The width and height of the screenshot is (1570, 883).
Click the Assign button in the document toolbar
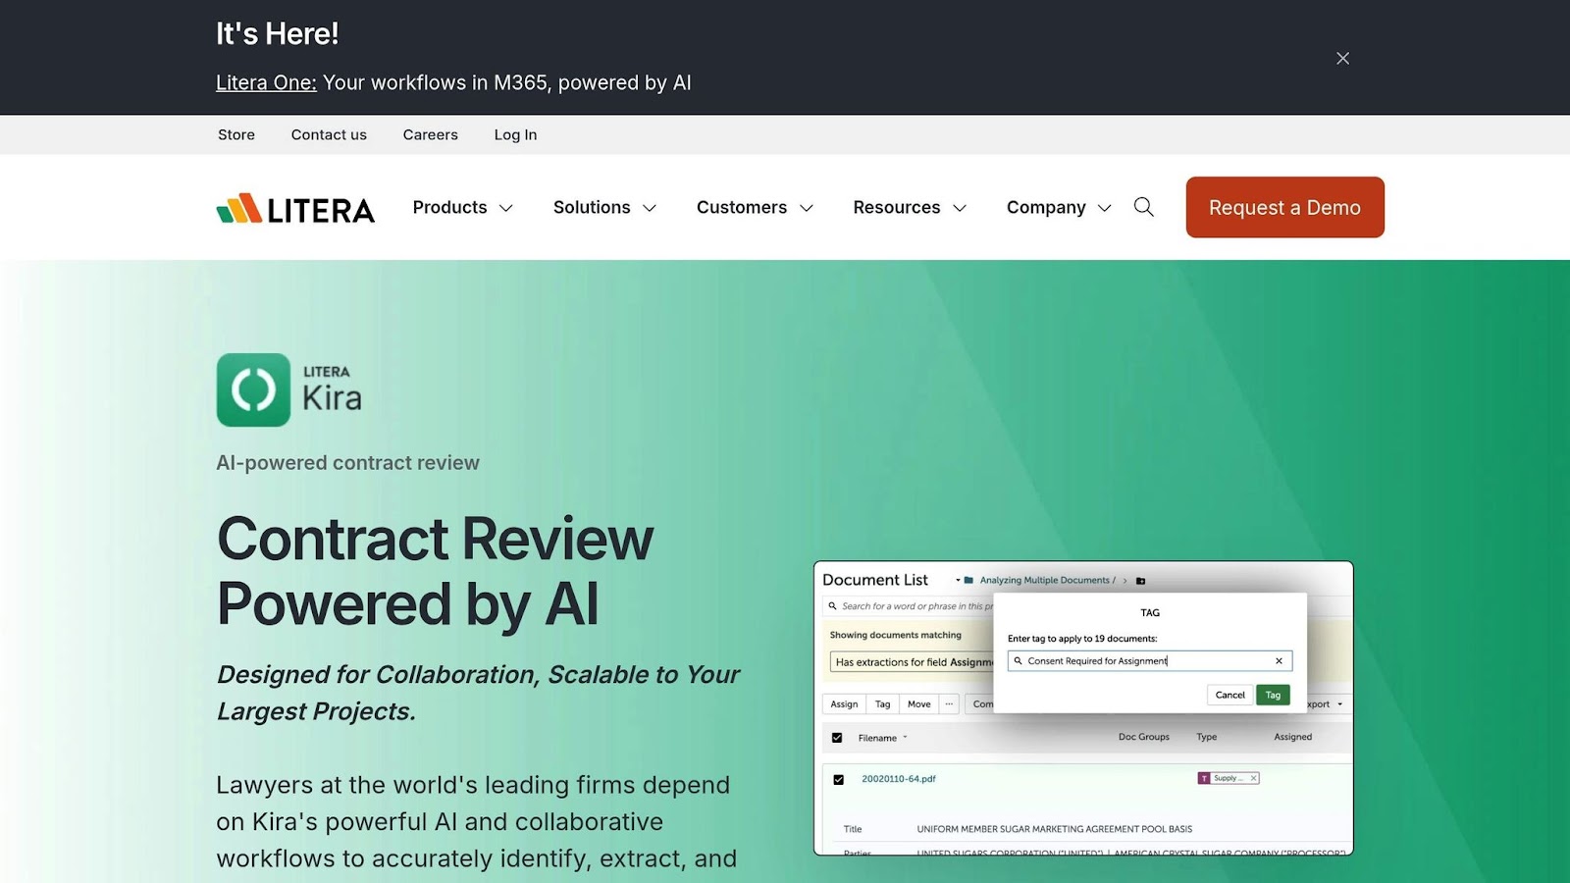tap(844, 704)
